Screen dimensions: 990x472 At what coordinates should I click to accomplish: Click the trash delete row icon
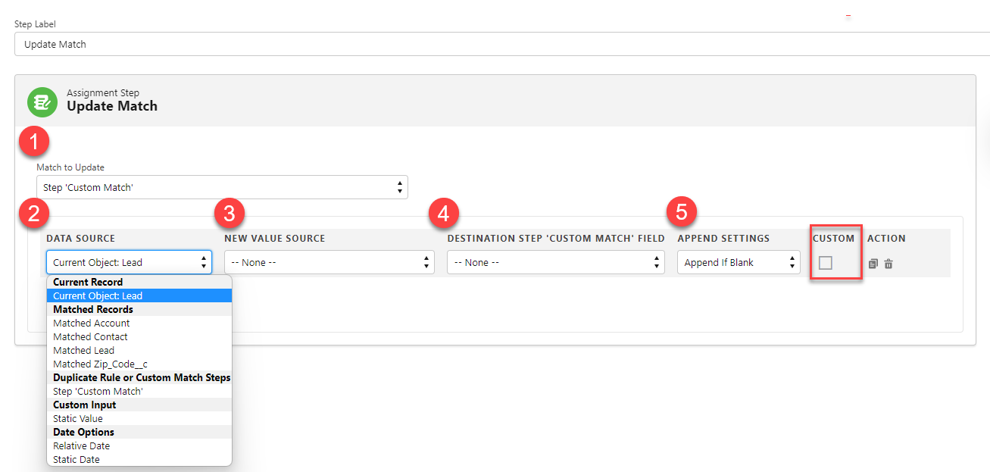[889, 264]
